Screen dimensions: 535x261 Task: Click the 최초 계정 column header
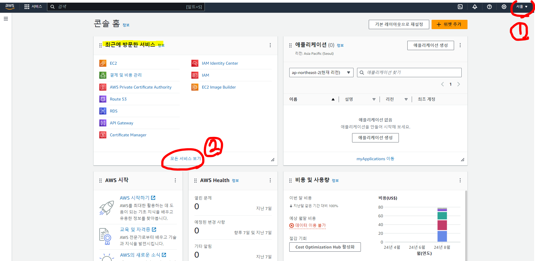click(427, 99)
